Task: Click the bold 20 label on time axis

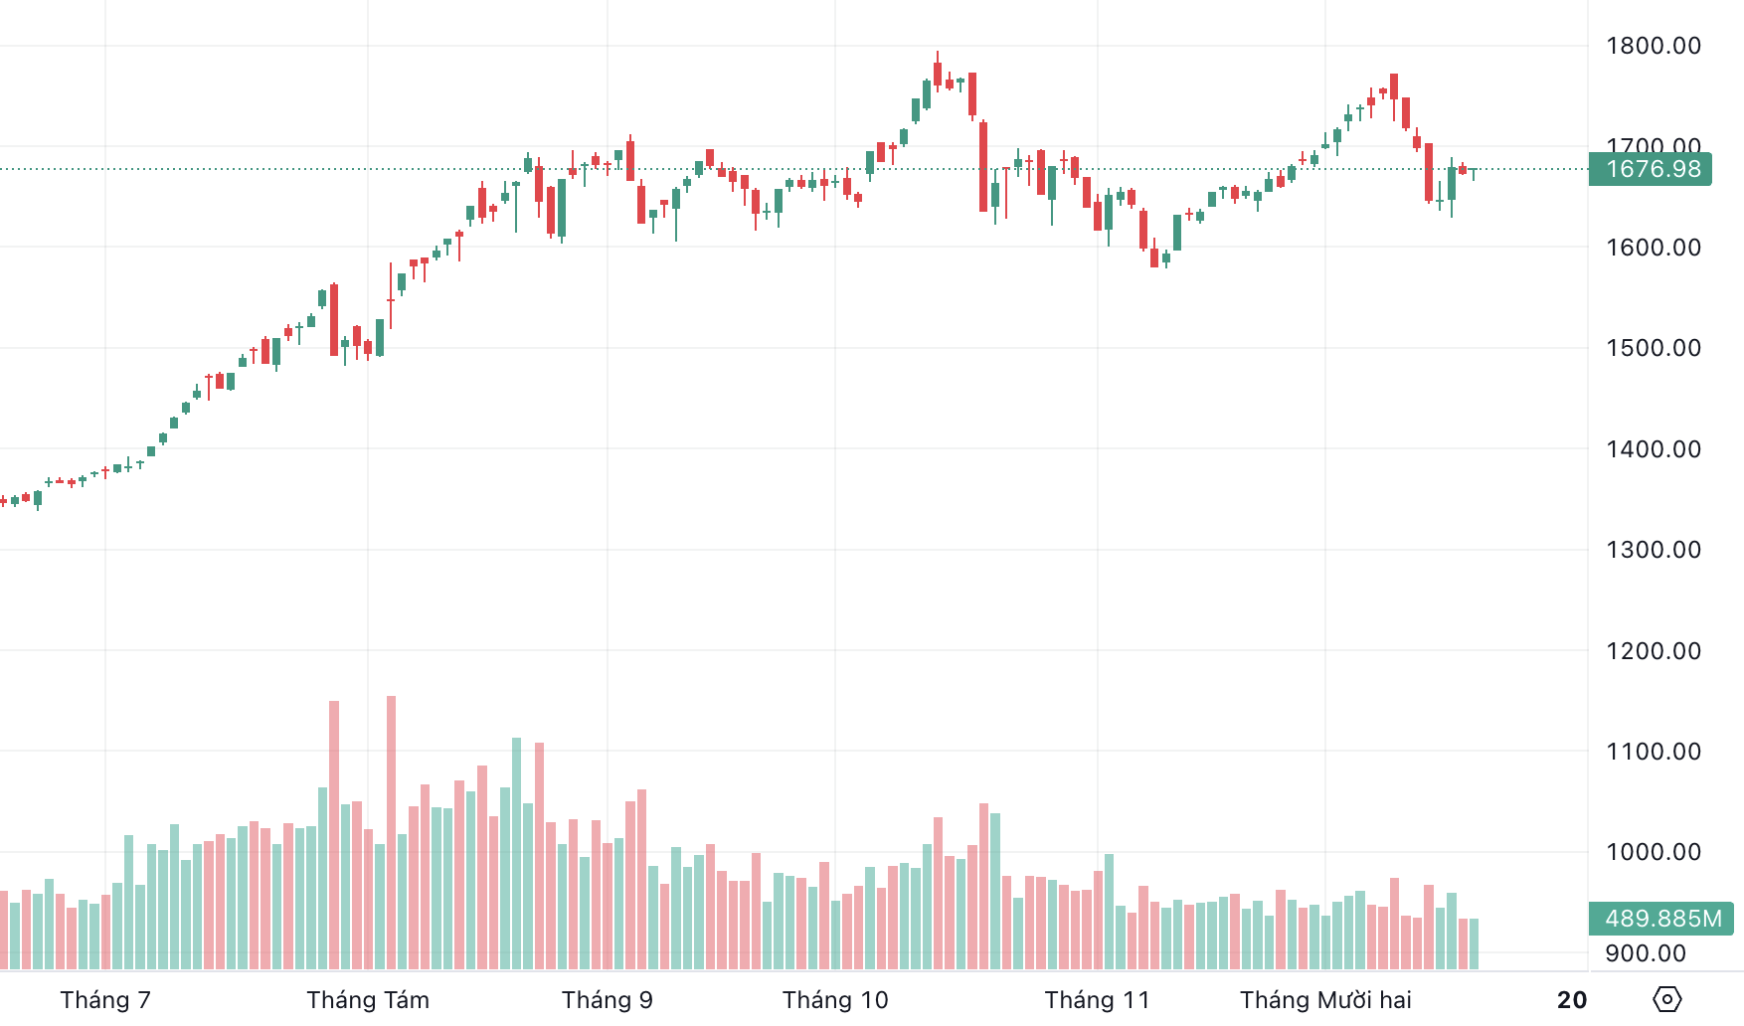Action: (x=1571, y=1000)
